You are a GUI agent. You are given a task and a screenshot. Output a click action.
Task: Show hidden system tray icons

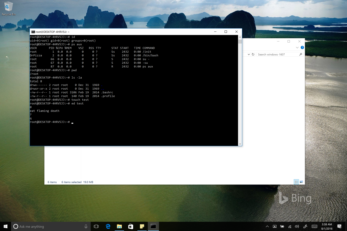click(x=267, y=226)
